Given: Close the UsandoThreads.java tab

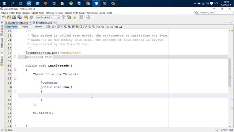Looking at the screenshot, I should coord(31,23).
